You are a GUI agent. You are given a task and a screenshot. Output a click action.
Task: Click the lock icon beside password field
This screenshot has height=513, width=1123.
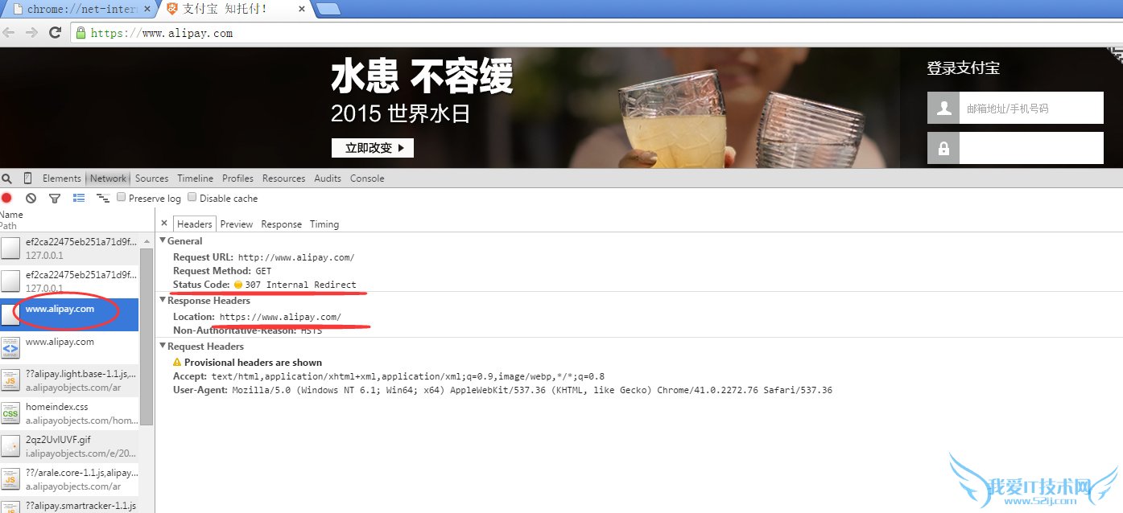tap(943, 148)
